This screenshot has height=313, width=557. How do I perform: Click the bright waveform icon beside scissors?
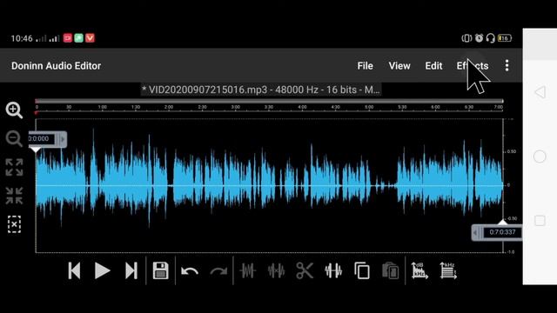(333, 271)
